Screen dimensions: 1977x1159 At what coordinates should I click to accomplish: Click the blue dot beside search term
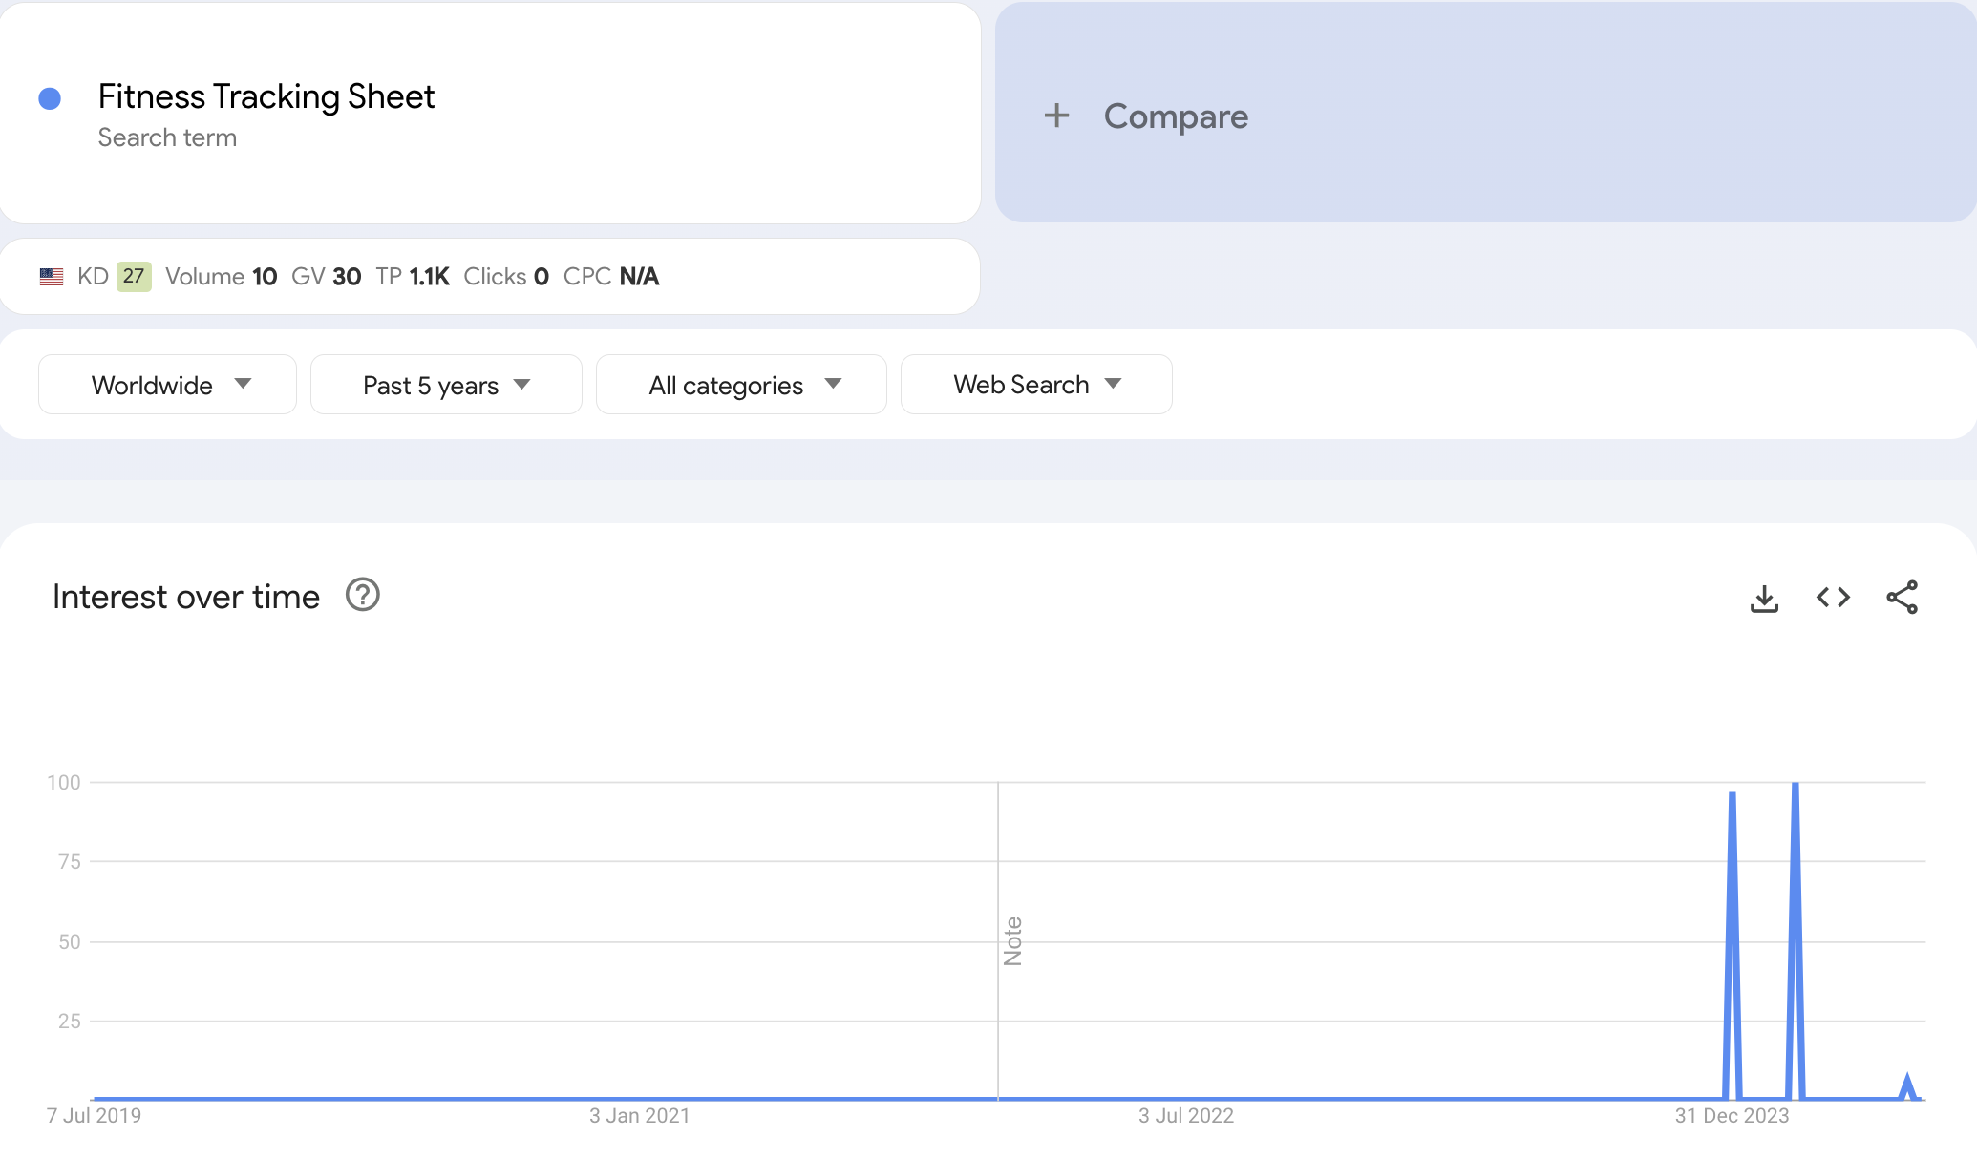pos(50,98)
